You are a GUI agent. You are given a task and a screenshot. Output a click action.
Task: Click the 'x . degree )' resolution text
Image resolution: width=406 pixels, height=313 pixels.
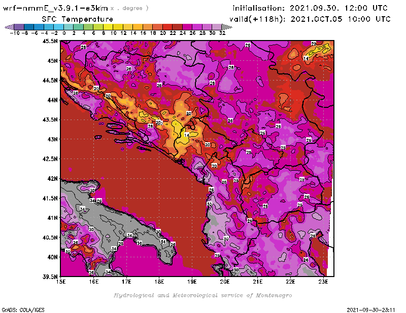pos(129,8)
